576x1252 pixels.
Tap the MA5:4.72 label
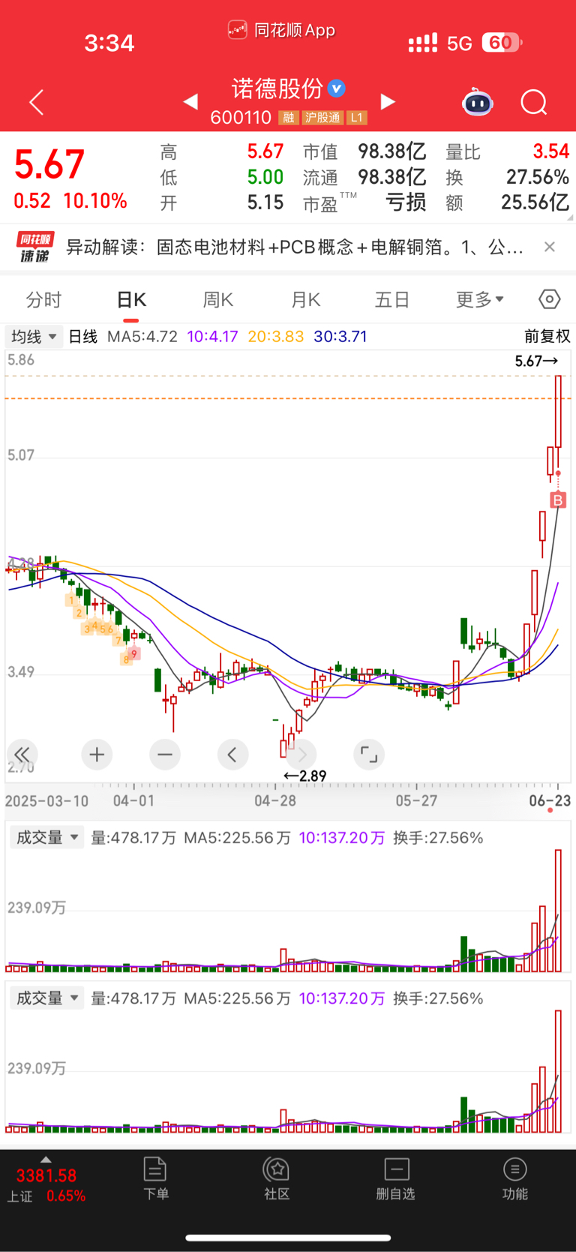point(142,337)
